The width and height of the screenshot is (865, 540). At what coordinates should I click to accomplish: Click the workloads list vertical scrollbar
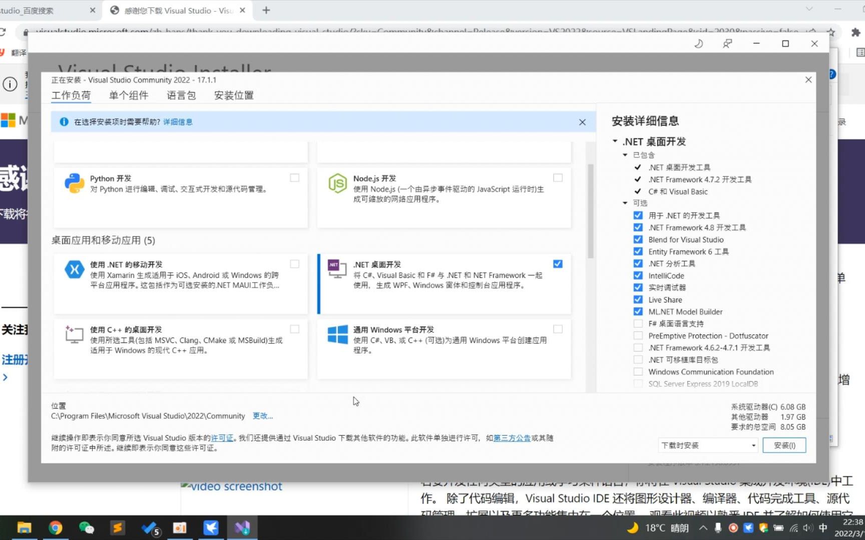click(x=591, y=211)
